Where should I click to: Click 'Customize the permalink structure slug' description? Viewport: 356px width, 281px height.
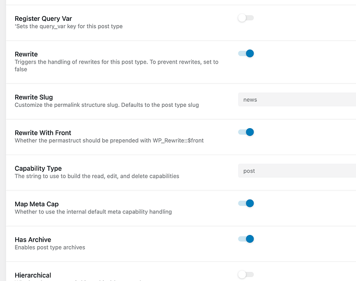pyautogui.click(x=107, y=105)
